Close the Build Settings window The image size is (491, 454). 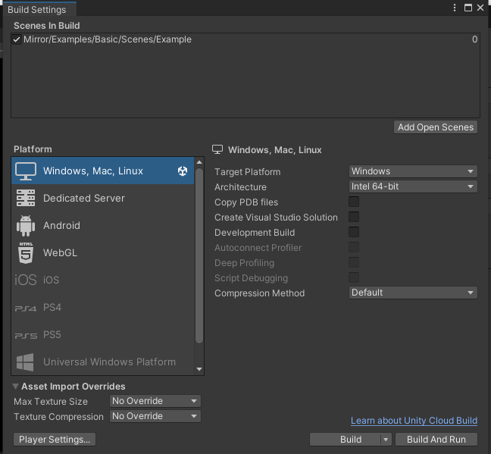[480, 8]
